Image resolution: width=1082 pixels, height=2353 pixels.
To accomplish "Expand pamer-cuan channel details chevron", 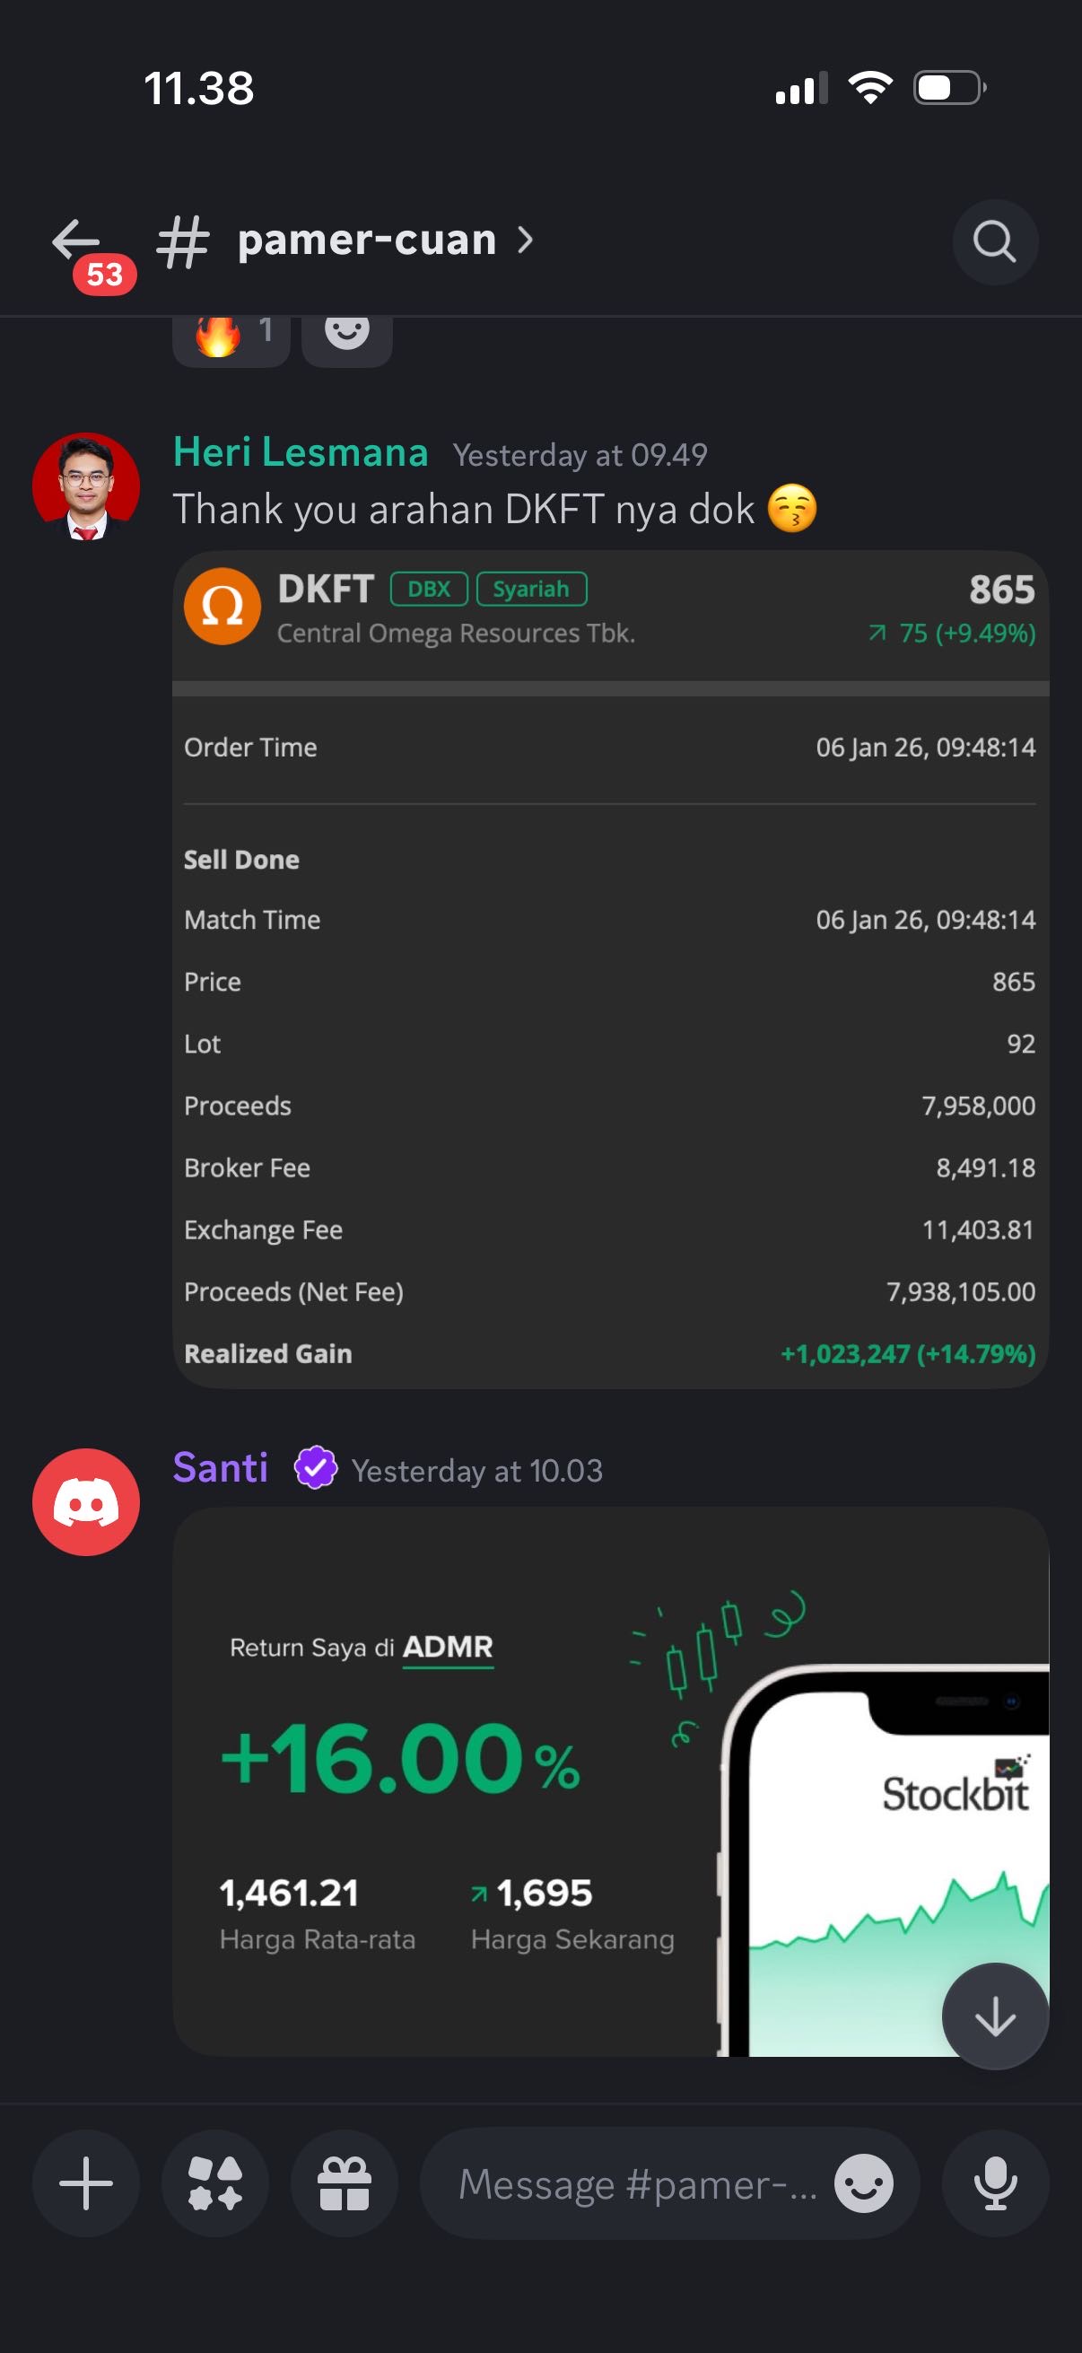I will tap(525, 241).
